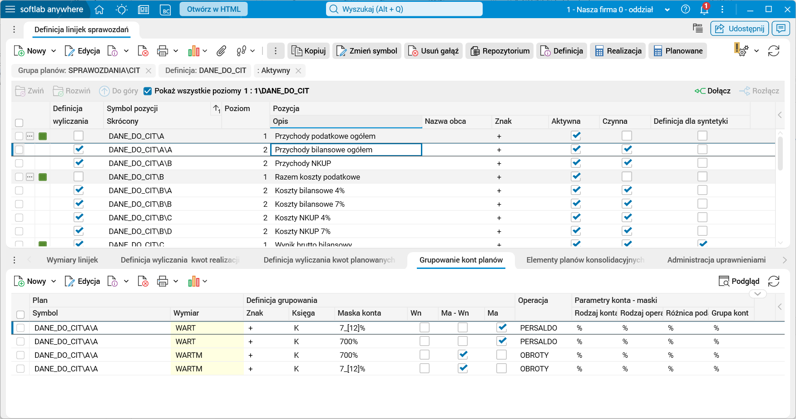Screen dimensions: 796x419
Task: Open the company selector dropdown
Action: pyautogui.click(x=667, y=10)
